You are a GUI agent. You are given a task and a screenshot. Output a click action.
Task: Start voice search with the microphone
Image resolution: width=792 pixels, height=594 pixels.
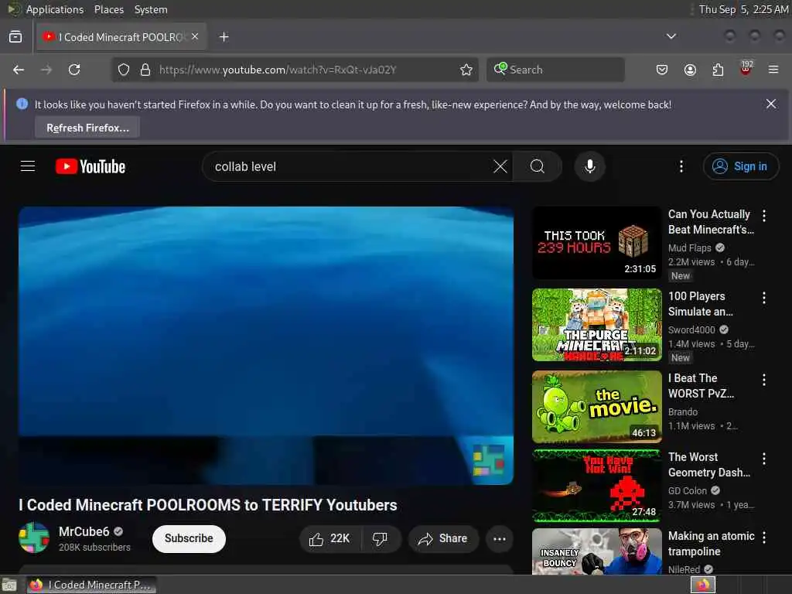click(589, 166)
